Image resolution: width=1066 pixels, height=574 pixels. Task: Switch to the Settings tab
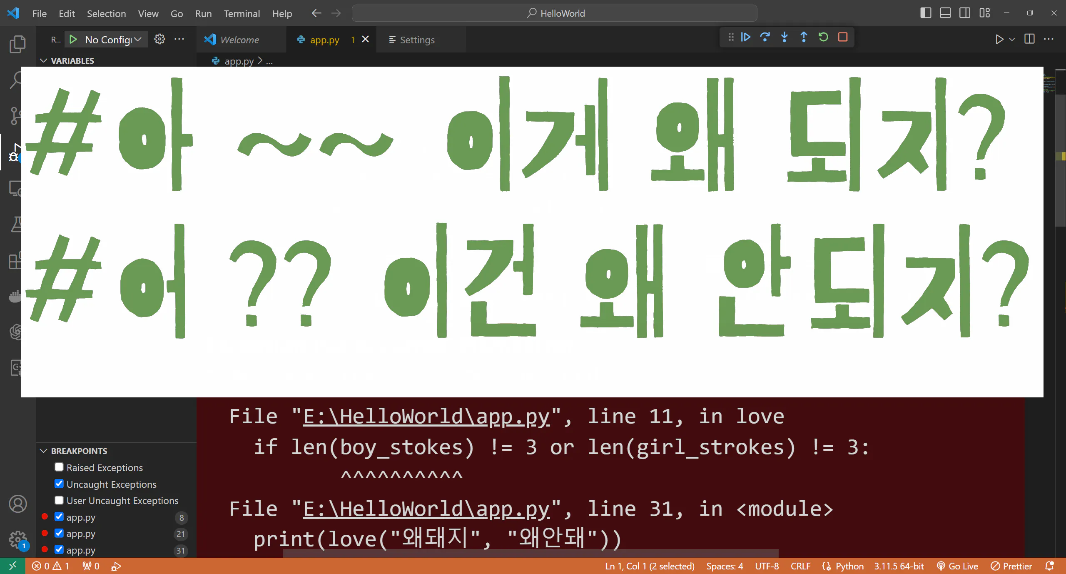click(x=417, y=40)
